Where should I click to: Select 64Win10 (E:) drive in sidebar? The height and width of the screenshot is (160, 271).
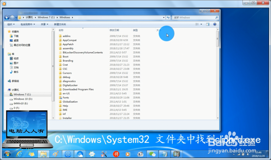point(21,103)
